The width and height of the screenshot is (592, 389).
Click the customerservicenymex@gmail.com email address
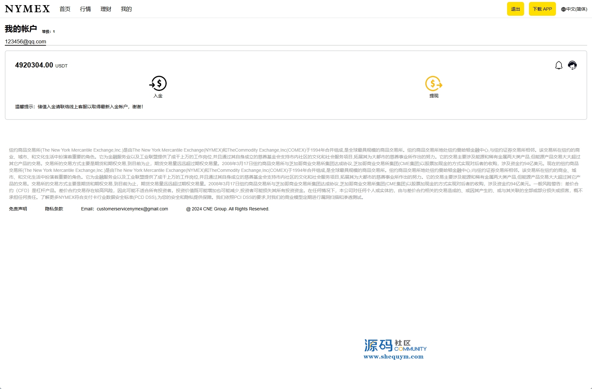(132, 209)
